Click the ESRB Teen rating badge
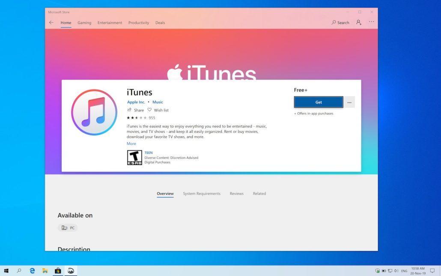 (134, 157)
